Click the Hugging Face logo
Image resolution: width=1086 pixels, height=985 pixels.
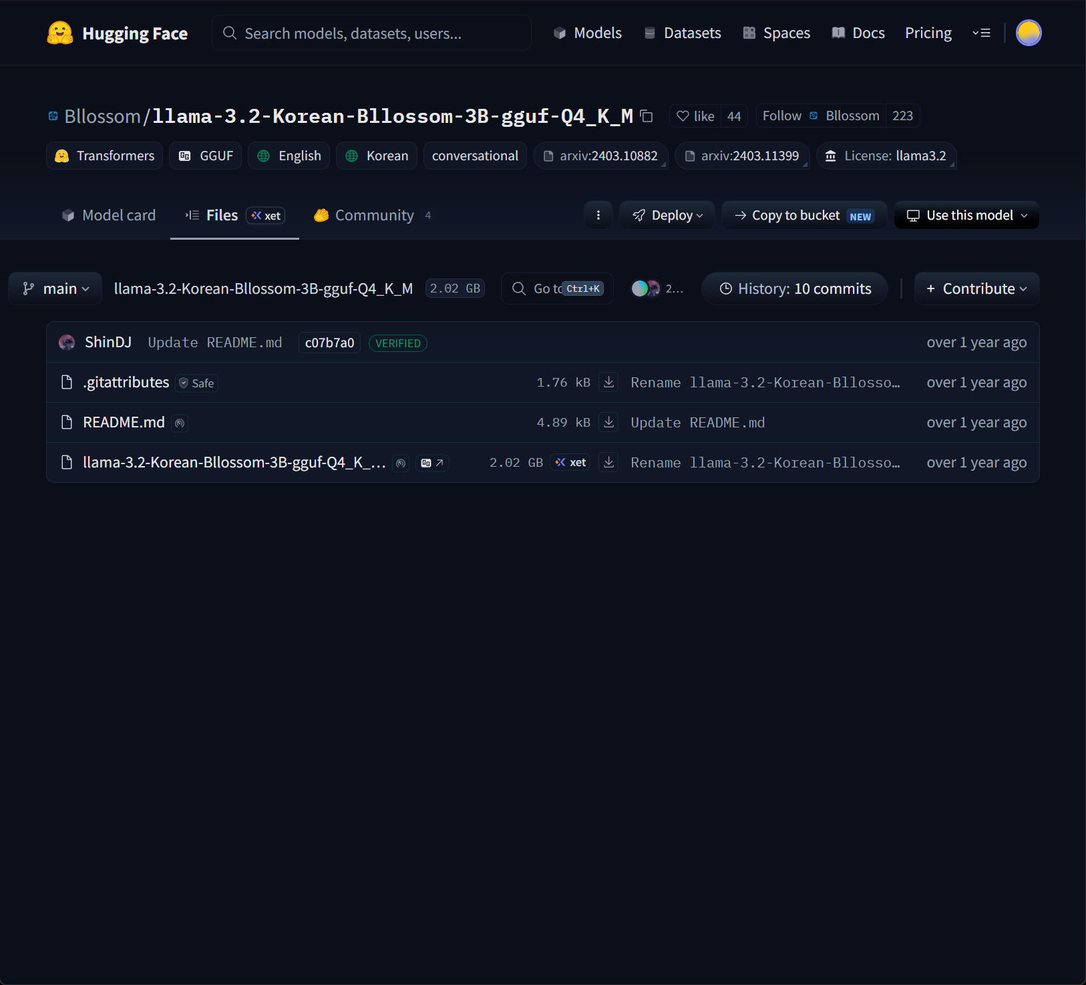(117, 33)
